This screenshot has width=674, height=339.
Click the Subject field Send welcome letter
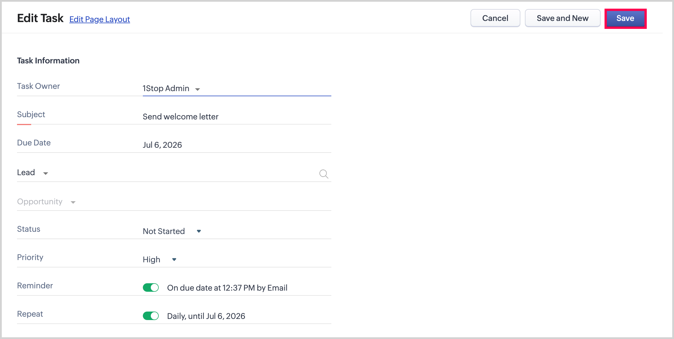[181, 117]
